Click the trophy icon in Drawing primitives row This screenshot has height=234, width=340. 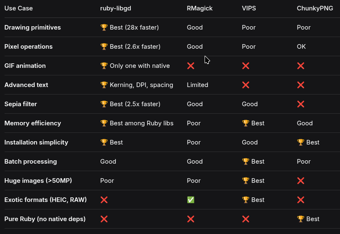click(104, 27)
